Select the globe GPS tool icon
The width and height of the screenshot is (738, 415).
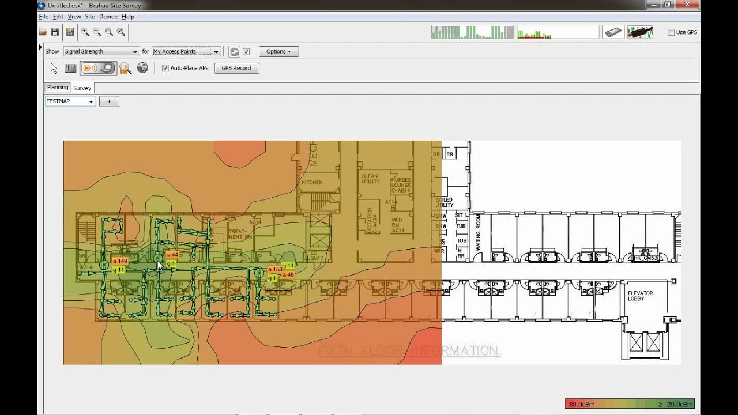coord(142,68)
